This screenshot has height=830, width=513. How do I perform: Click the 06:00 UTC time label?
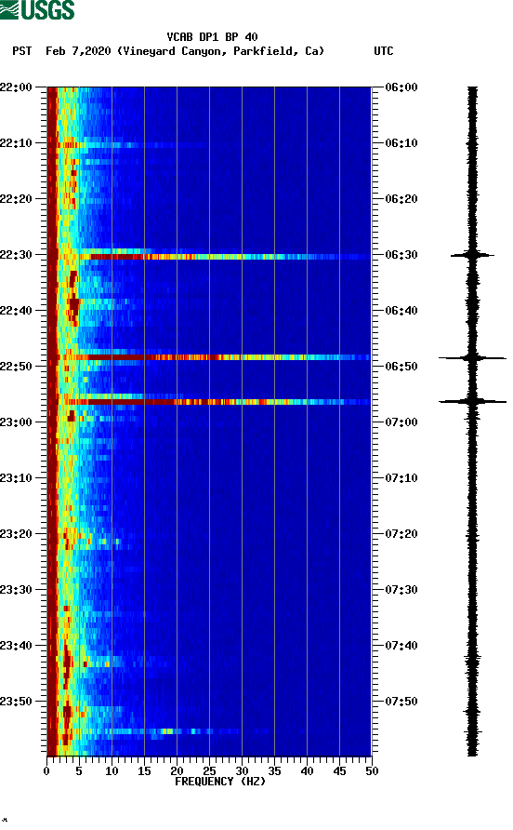point(401,87)
